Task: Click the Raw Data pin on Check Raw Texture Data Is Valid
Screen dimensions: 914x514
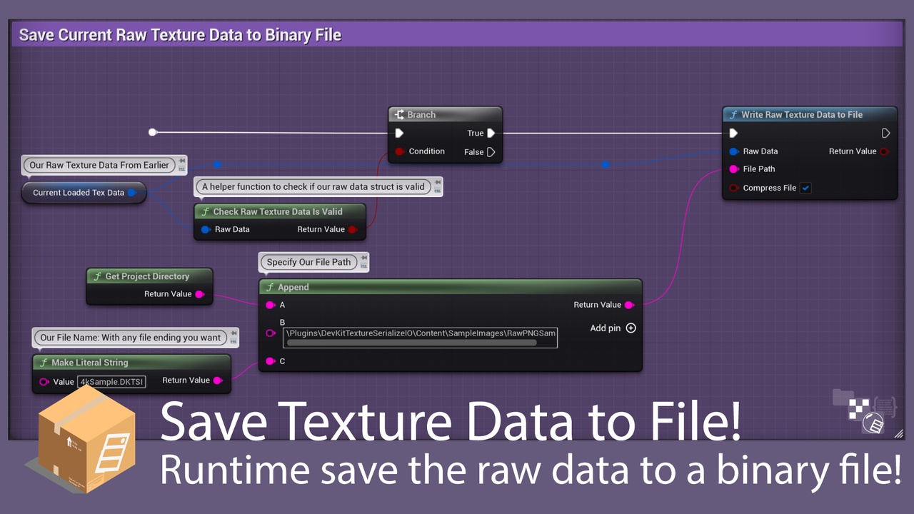Action: pos(206,229)
